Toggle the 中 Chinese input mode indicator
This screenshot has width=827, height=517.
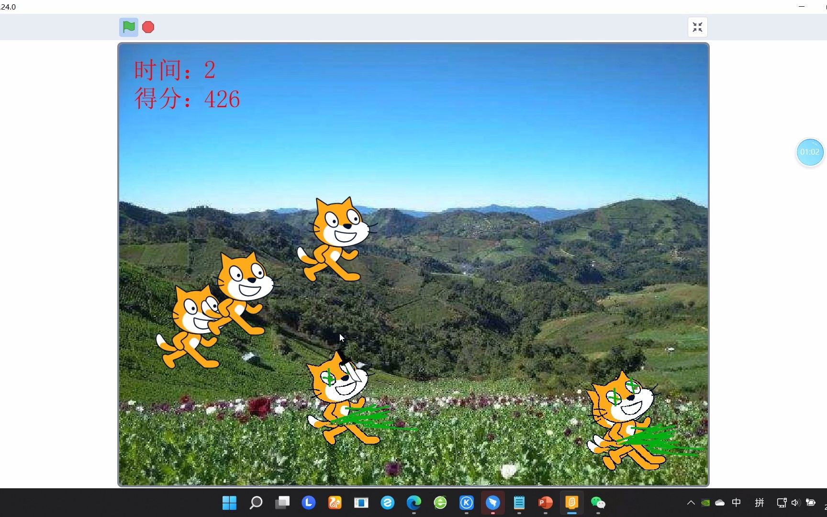pos(737,503)
